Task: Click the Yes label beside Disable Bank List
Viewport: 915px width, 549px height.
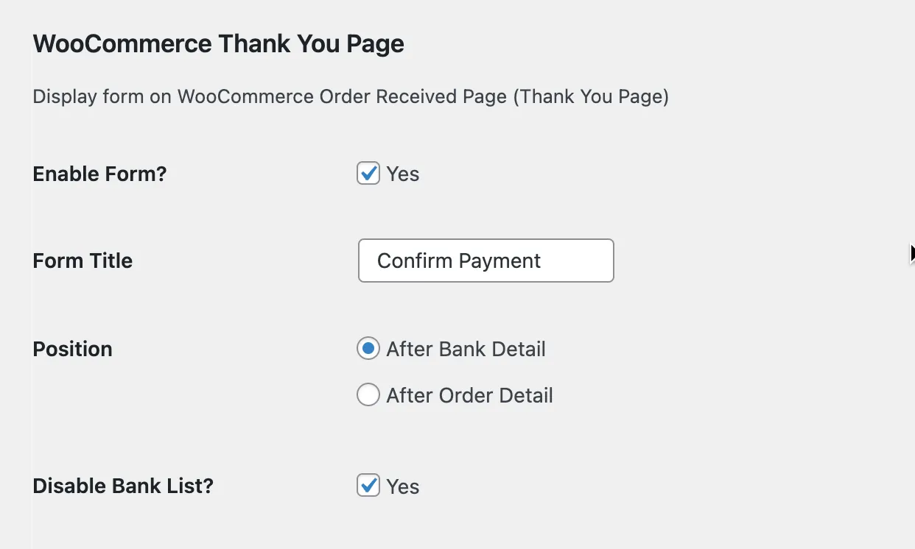Action: pyautogui.click(x=404, y=486)
